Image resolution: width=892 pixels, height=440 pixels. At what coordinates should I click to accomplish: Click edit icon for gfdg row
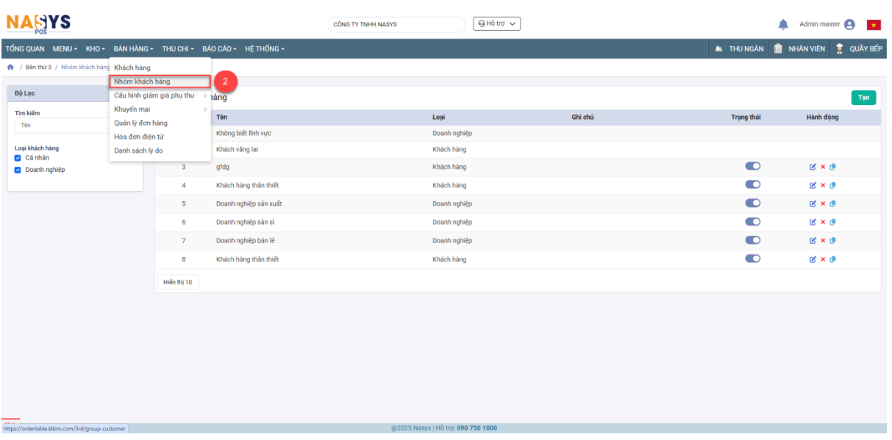(x=813, y=167)
